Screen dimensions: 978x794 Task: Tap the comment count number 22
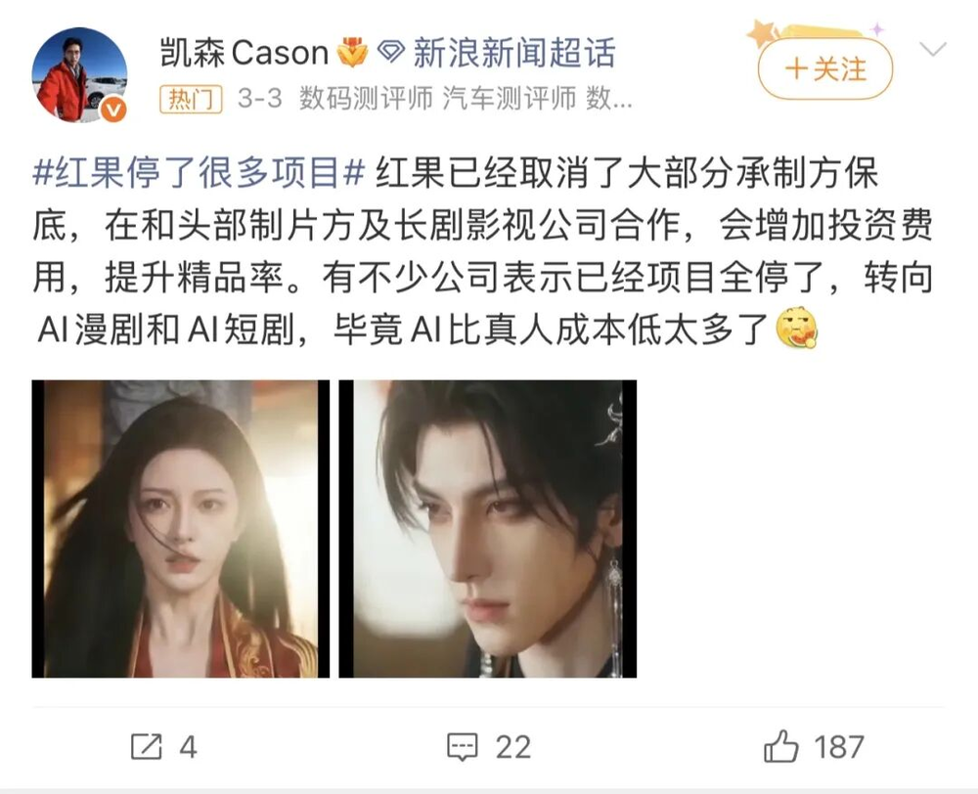(513, 747)
